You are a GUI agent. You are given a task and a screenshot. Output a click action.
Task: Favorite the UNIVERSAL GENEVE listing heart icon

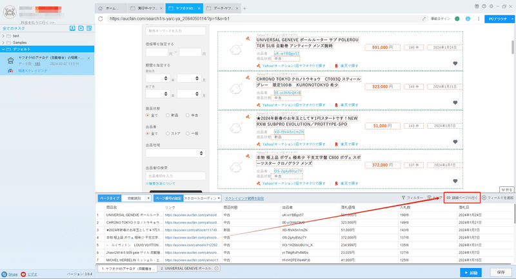[455, 63]
